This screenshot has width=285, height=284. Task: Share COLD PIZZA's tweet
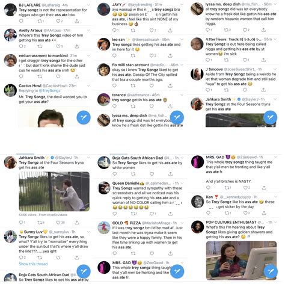[x=170, y=253]
